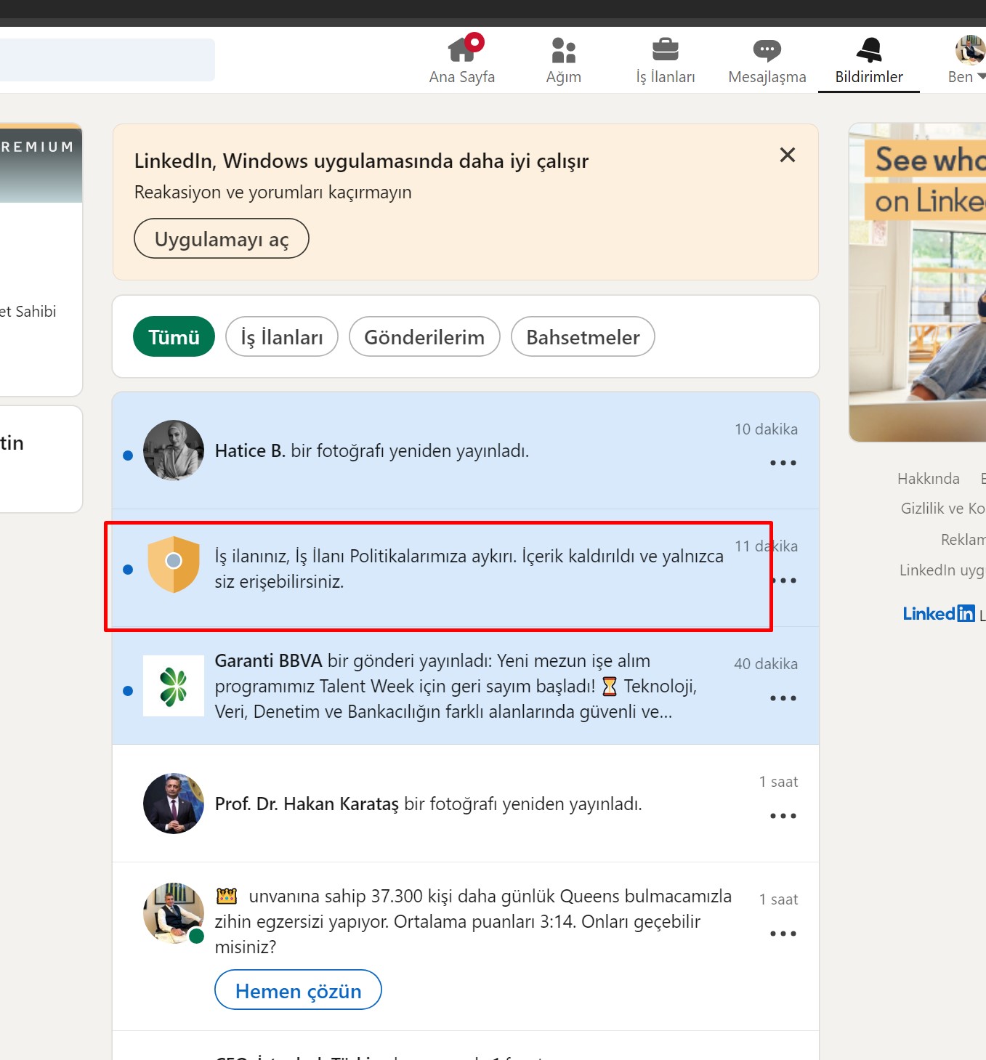Open options for Hakan Karataş notification

783,816
